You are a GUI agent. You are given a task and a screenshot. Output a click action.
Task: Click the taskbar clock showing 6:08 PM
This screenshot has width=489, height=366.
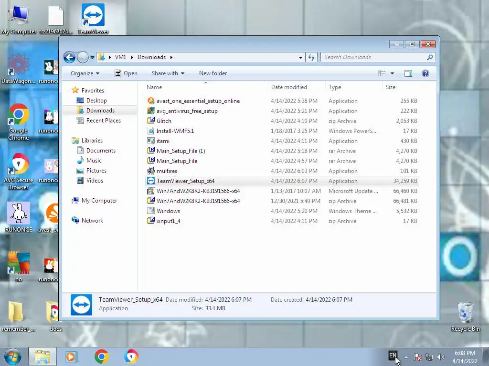tap(465, 357)
